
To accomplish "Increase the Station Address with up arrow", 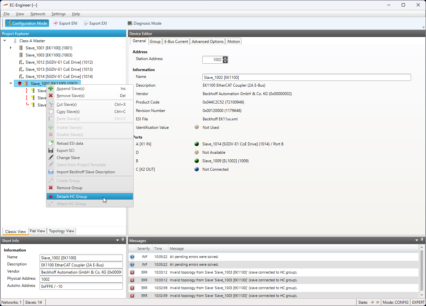I will click(x=225, y=58).
